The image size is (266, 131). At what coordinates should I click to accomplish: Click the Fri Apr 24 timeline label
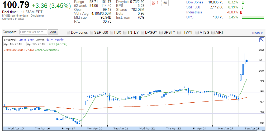199,128
